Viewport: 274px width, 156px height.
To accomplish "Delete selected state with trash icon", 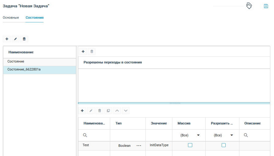I will 24,39.
